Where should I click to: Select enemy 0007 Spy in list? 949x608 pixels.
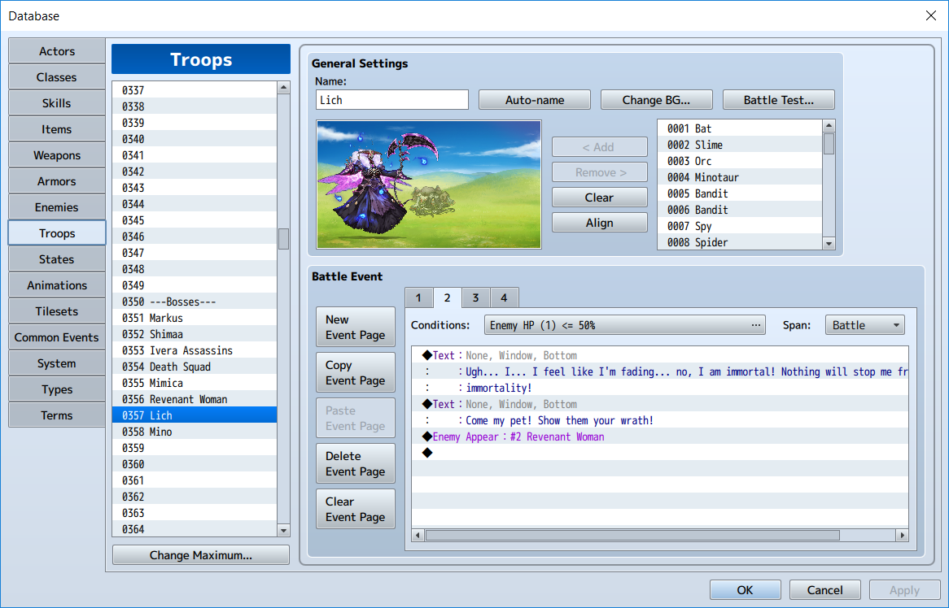coord(740,227)
